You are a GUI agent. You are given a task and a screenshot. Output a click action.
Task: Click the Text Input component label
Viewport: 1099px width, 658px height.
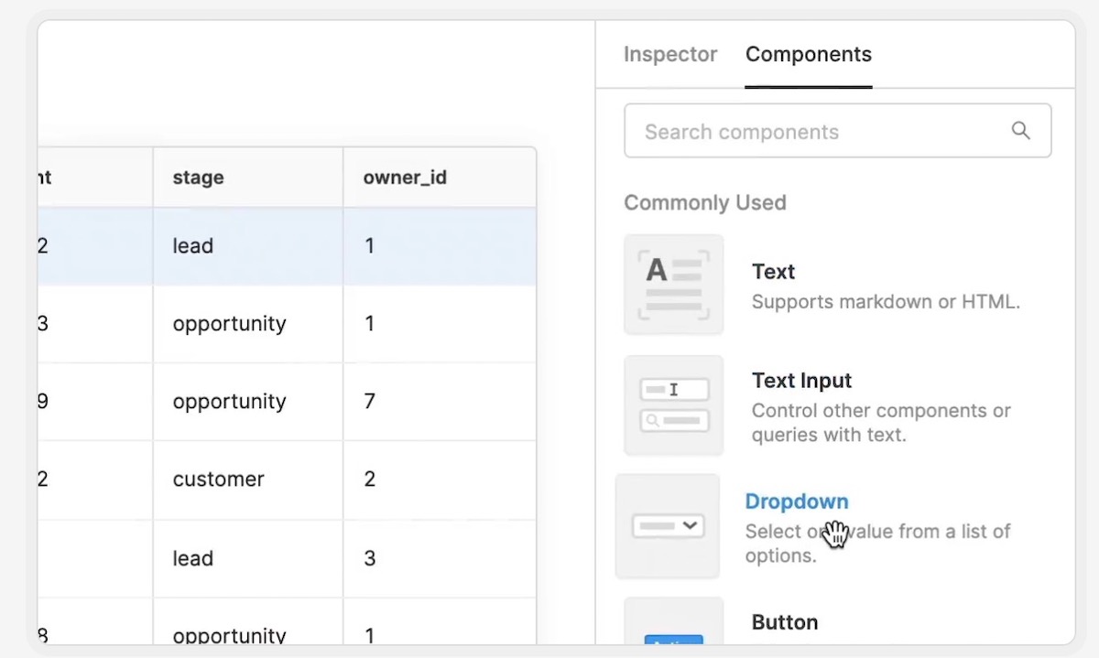click(x=801, y=381)
